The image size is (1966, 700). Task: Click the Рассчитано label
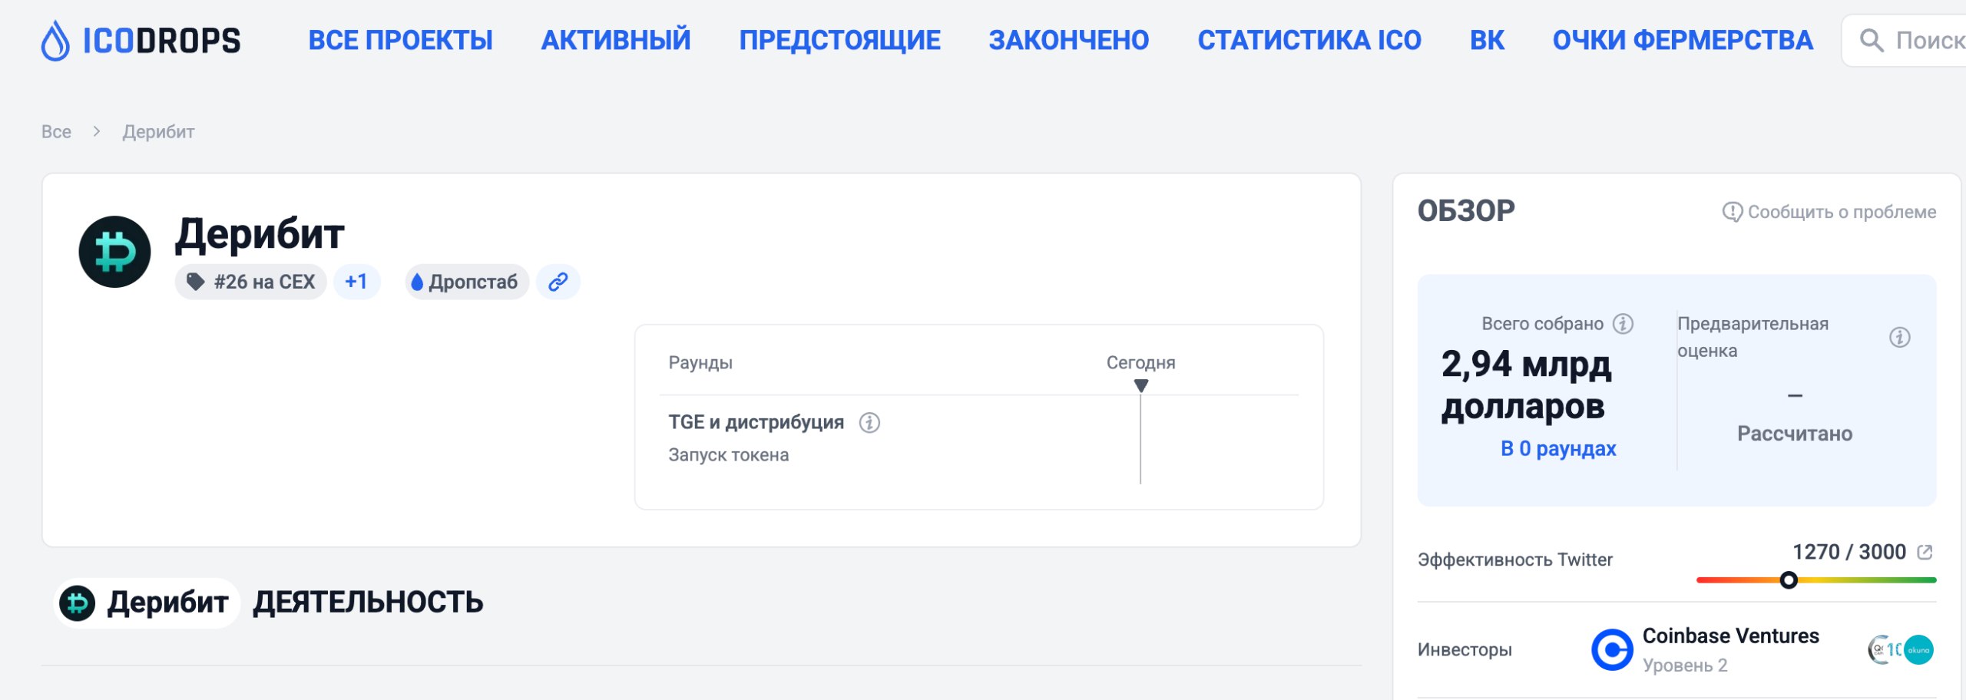(1795, 434)
